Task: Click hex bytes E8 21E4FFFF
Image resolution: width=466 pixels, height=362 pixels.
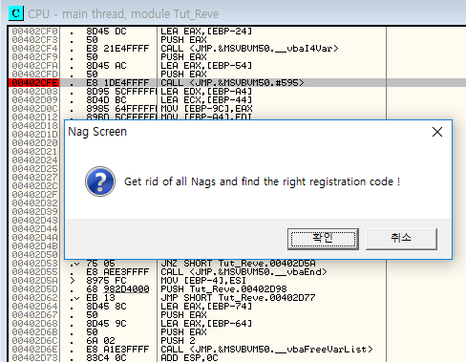Action: (117, 49)
